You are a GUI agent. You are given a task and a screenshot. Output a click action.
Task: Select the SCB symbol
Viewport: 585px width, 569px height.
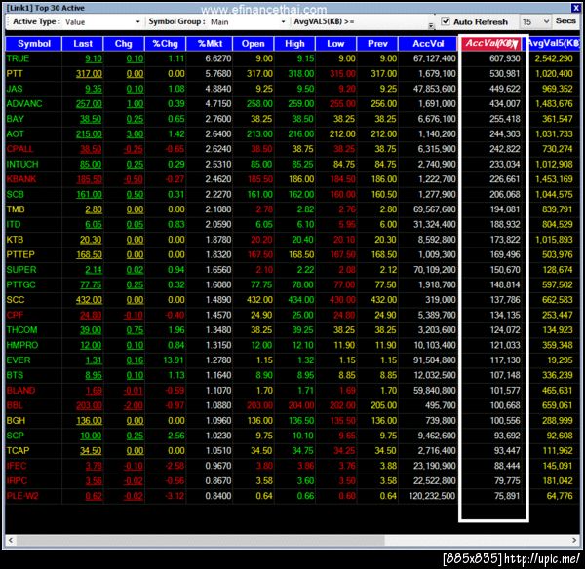(16, 194)
